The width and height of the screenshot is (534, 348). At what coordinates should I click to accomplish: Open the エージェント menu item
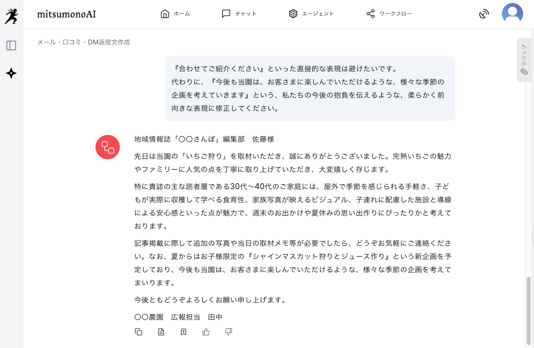pos(311,14)
